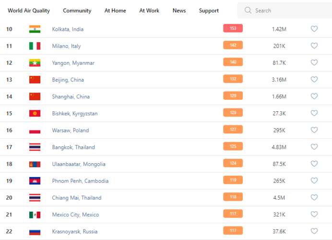This screenshot has height=240, width=332.
Task: Click the Italy flag icon
Action: tap(35, 46)
